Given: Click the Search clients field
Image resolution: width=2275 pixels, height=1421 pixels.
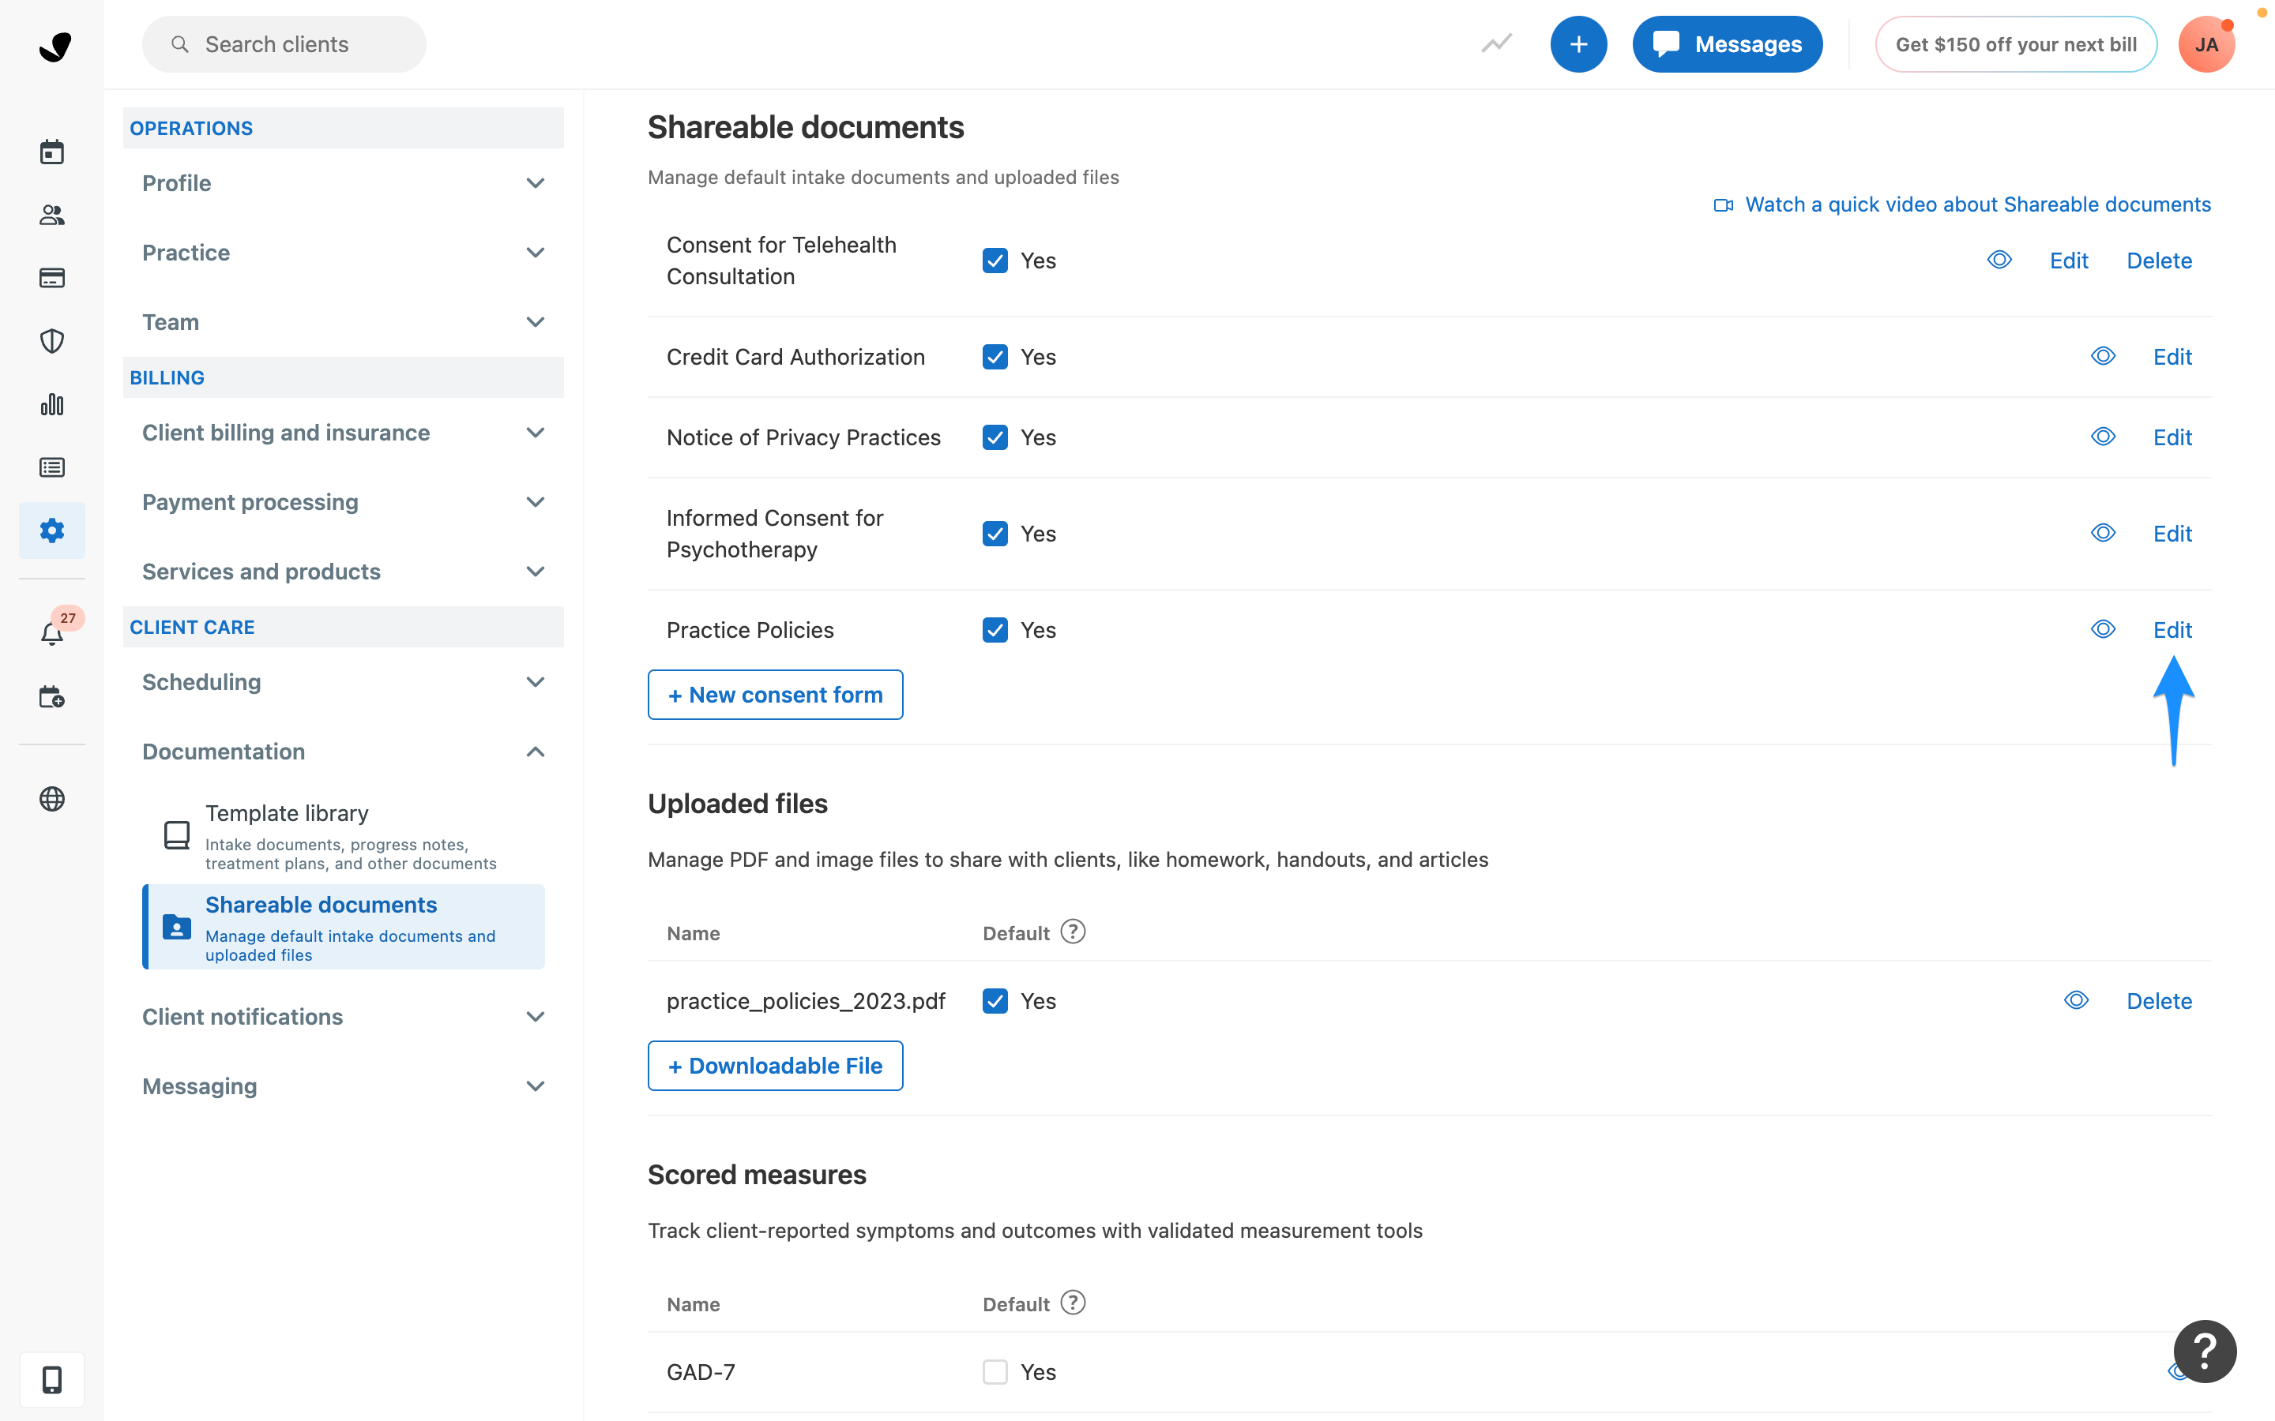Looking at the screenshot, I should point(284,44).
